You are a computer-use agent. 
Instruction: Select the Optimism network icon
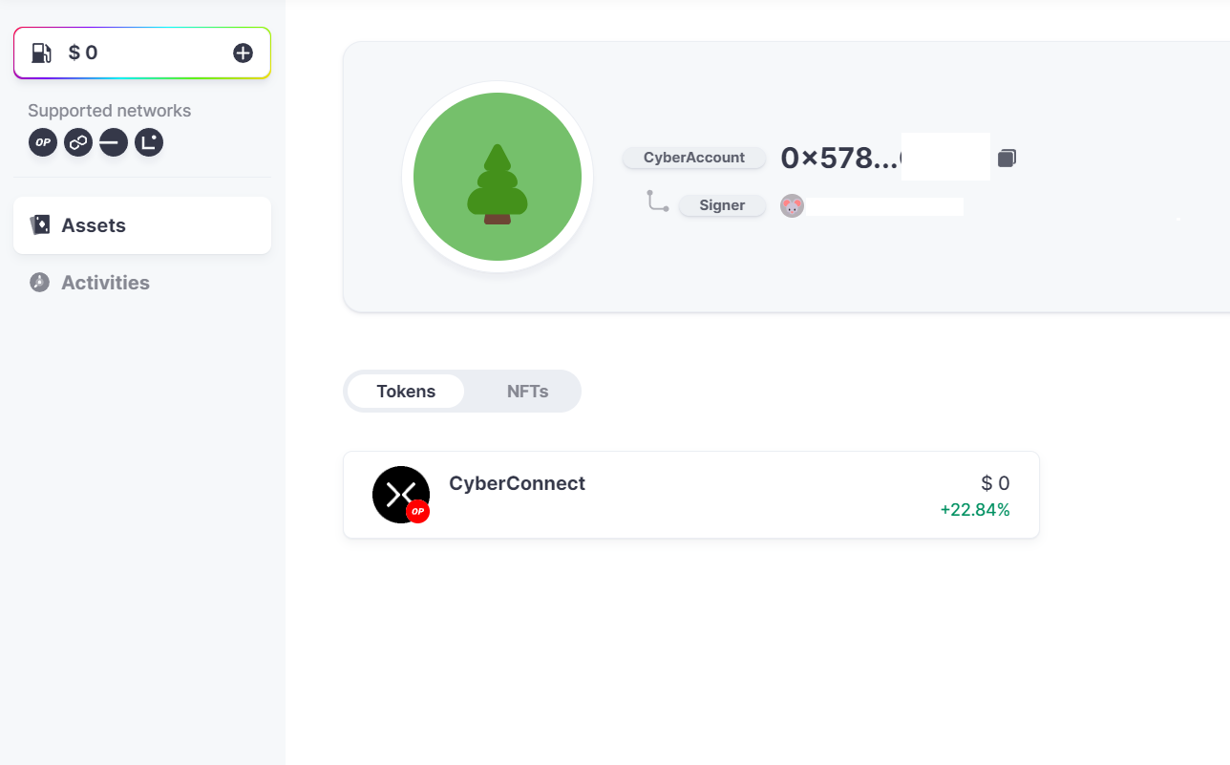click(x=43, y=143)
